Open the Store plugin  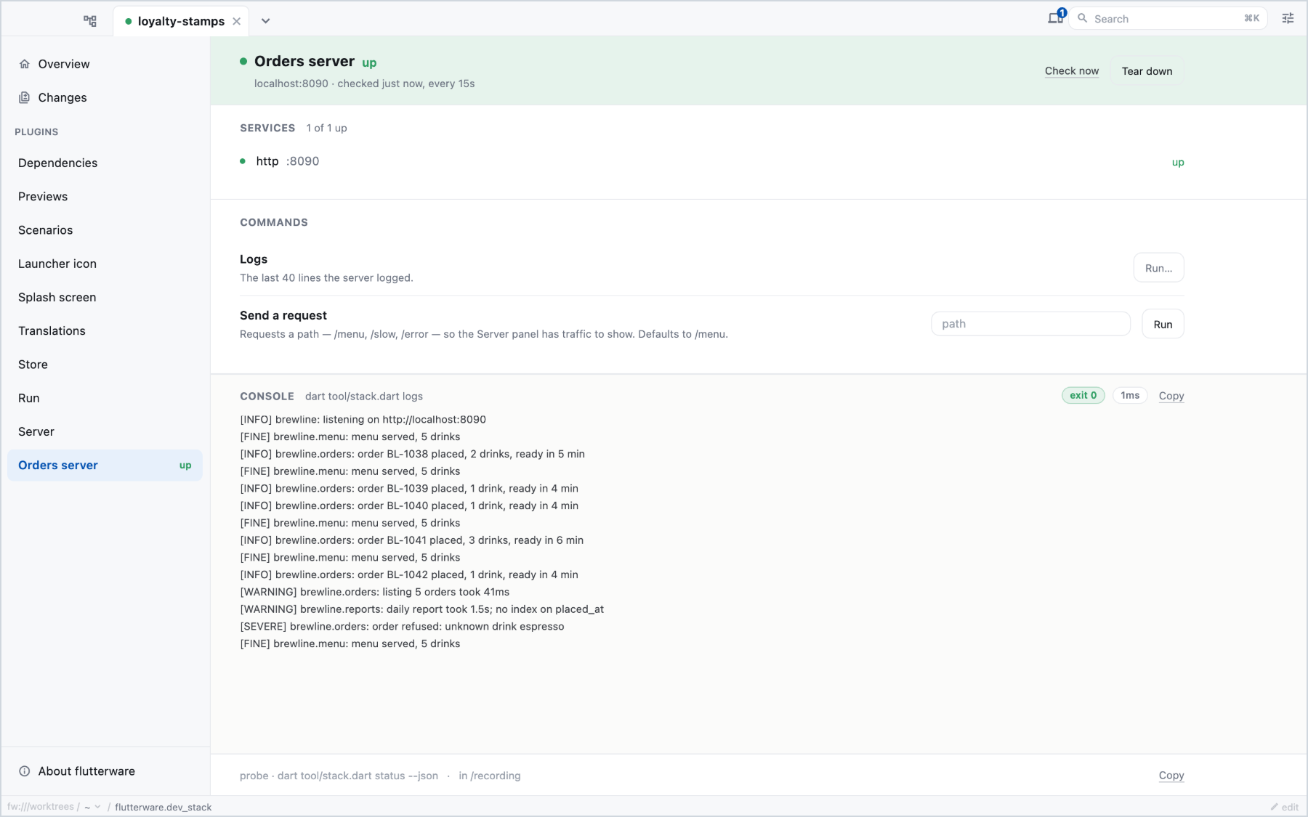click(105, 365)
